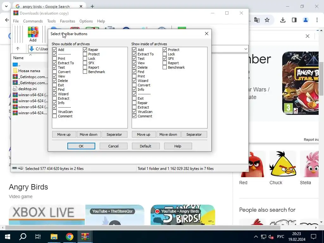Click the Name column sort header
Image resolution: width=324 pixels, height=243 pixels.
18,58
